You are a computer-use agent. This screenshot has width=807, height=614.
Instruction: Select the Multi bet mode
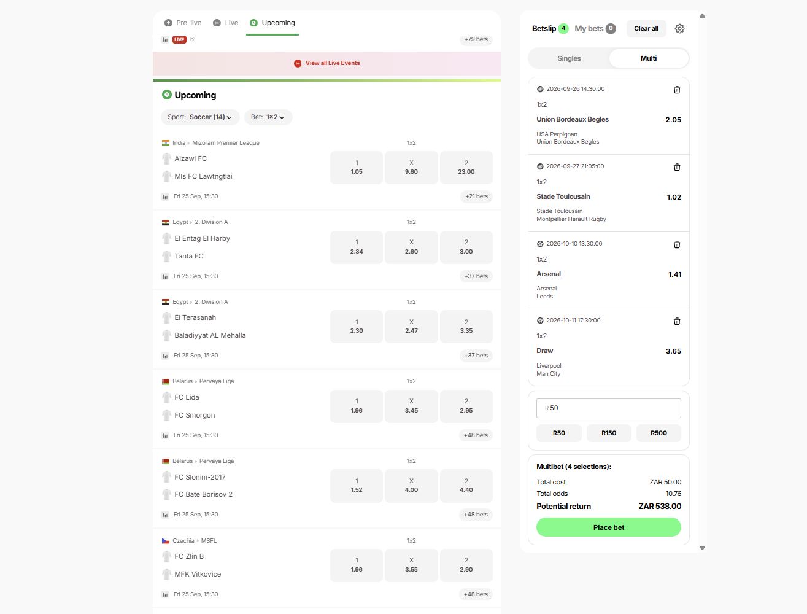pos(649,58)
